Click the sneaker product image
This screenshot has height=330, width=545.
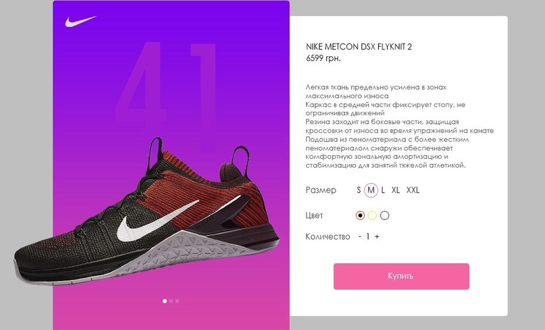coord(147,212)
